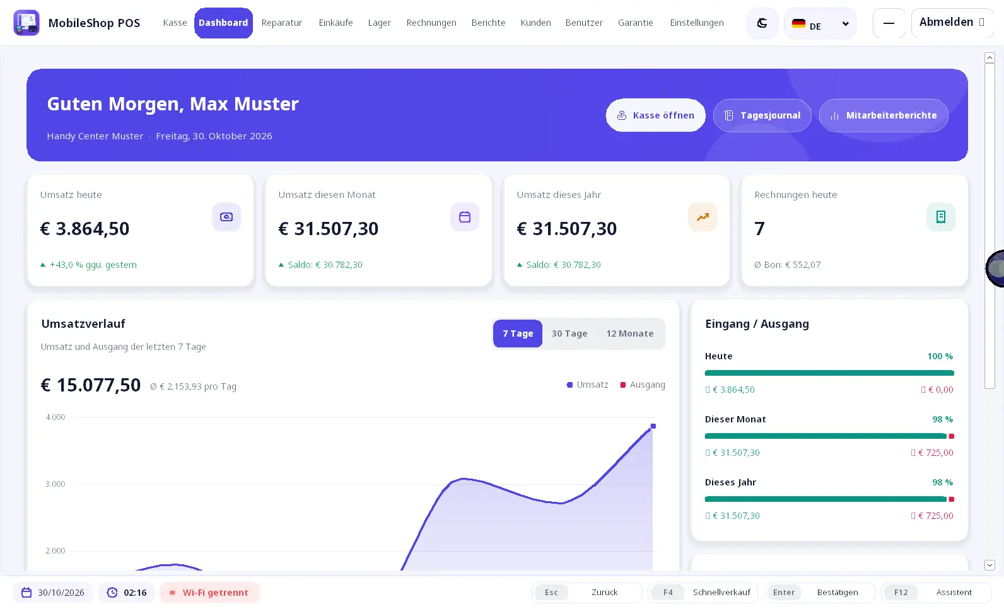Open the Kunden page
The width and height of the screenshot is (1004, 609).
[535, 23]
